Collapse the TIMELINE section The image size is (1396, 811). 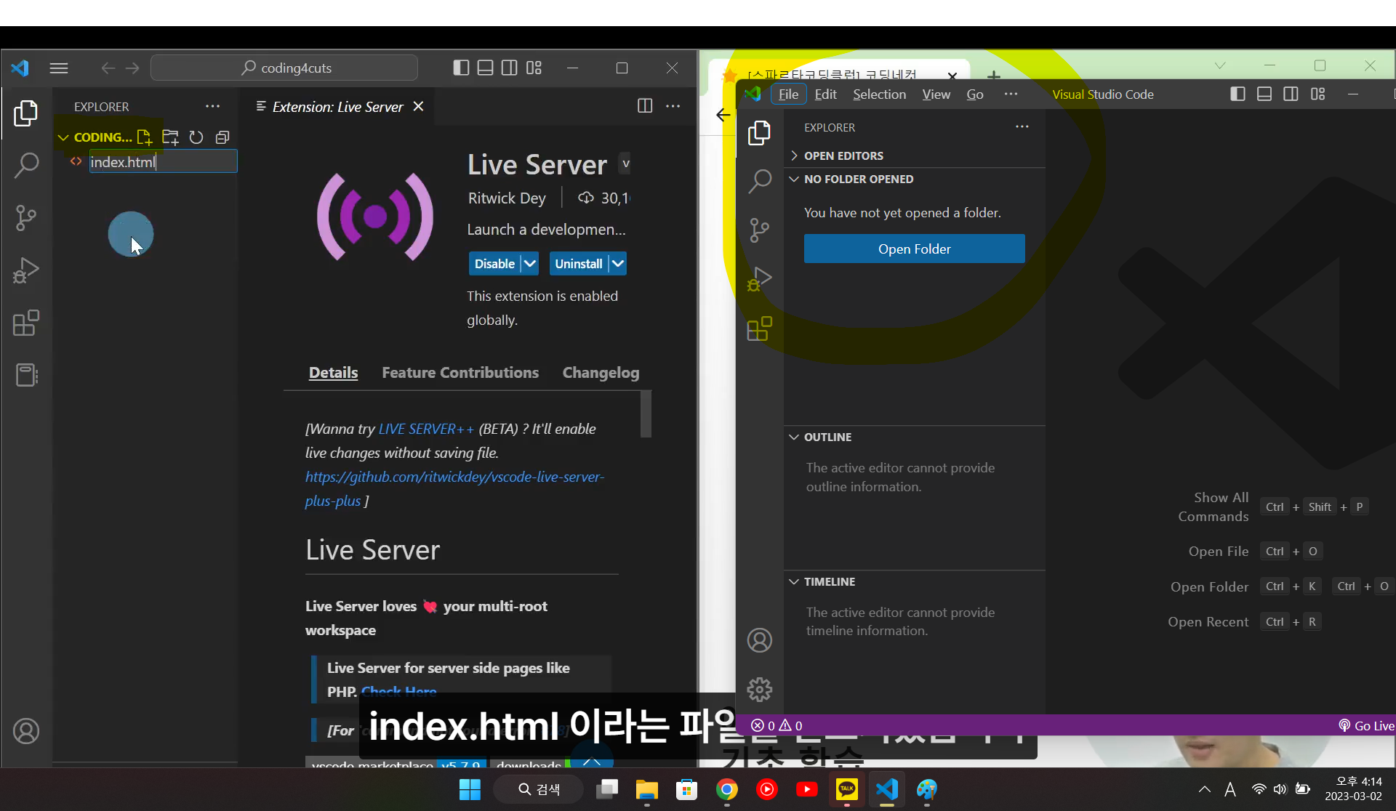(794, 581)
